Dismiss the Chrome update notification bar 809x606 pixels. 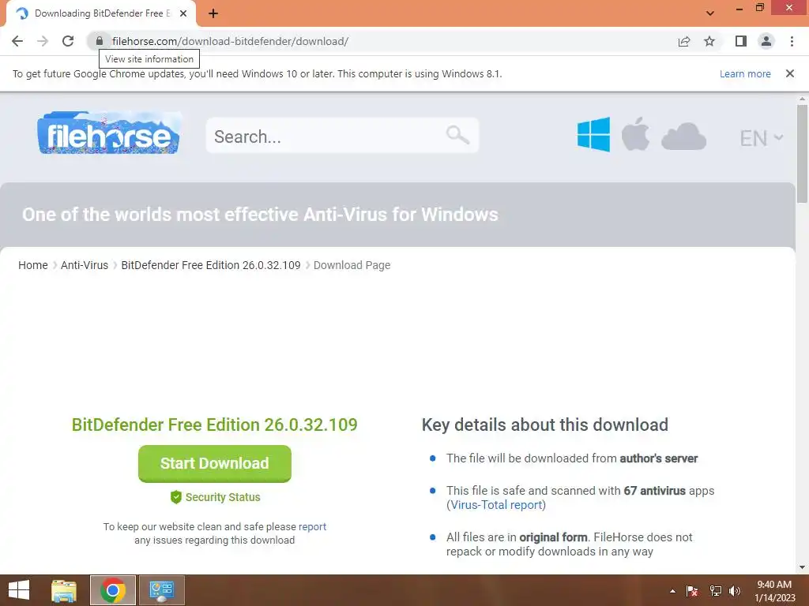[790, 73]
